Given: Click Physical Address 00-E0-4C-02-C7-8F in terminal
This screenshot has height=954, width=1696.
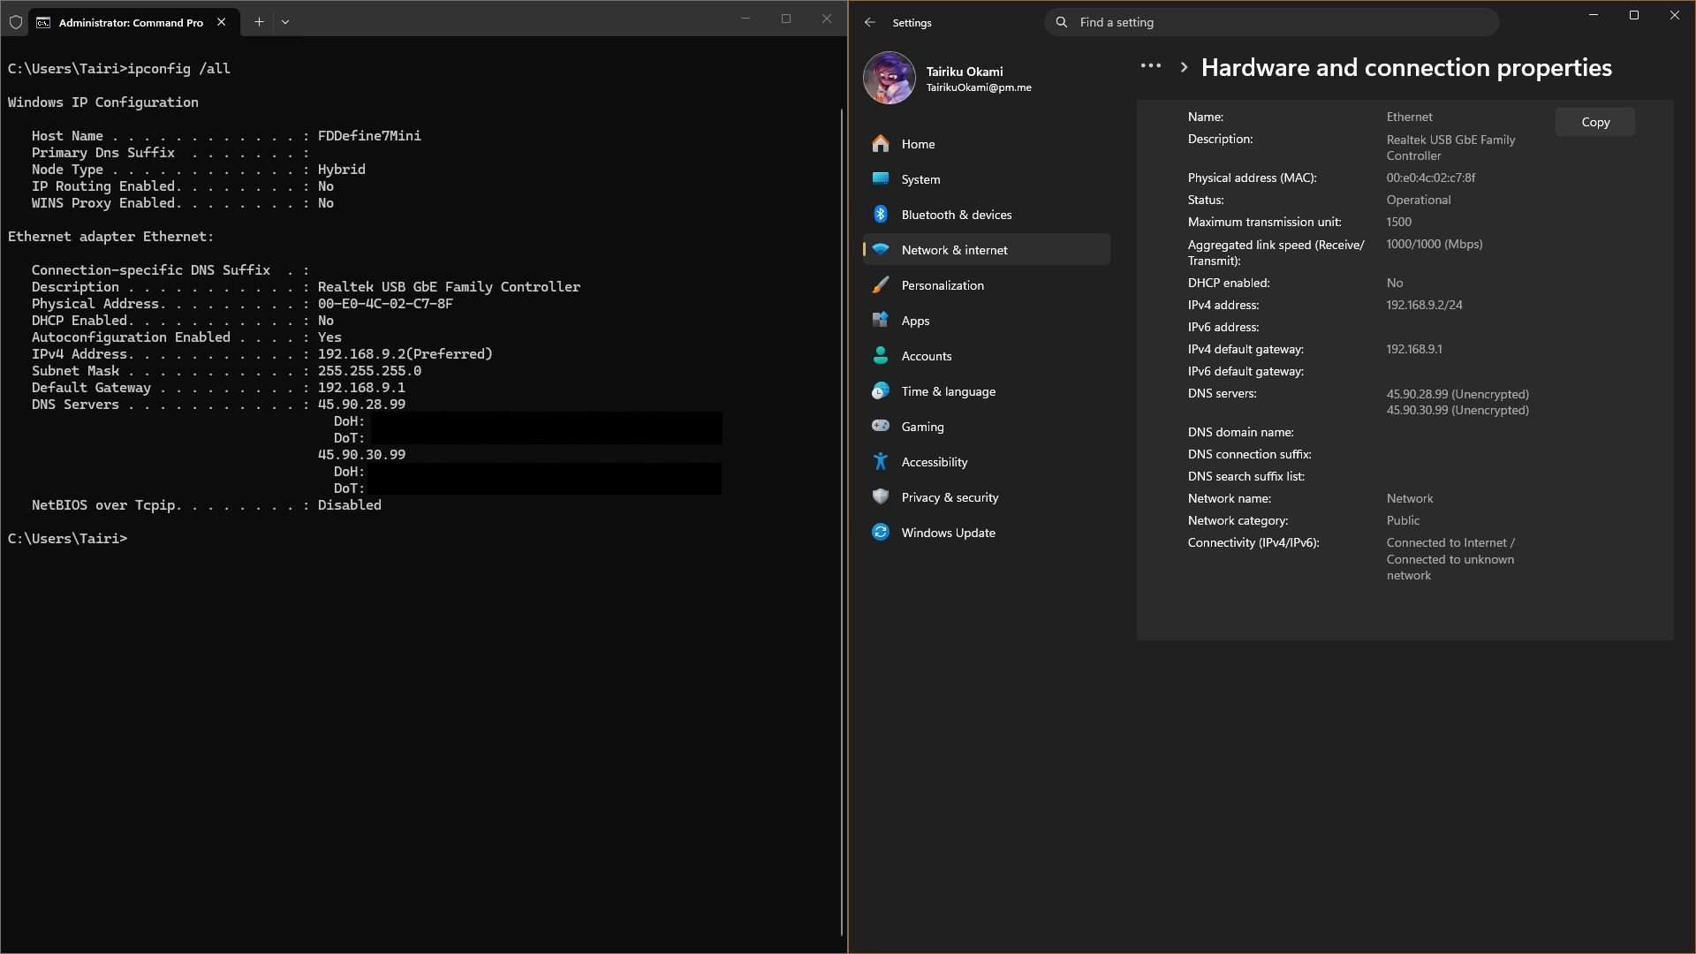Looking at the screenshot, I should pos(385,304).
